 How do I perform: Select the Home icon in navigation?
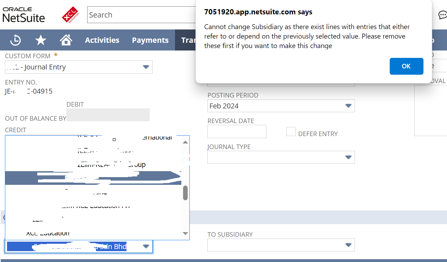[x=66, y=40]
